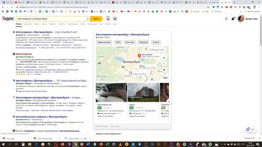The height and width of the screenshot is (147, 262).
Task: Toggle the Wi-Fi map filter
Action: click(118, 42)
